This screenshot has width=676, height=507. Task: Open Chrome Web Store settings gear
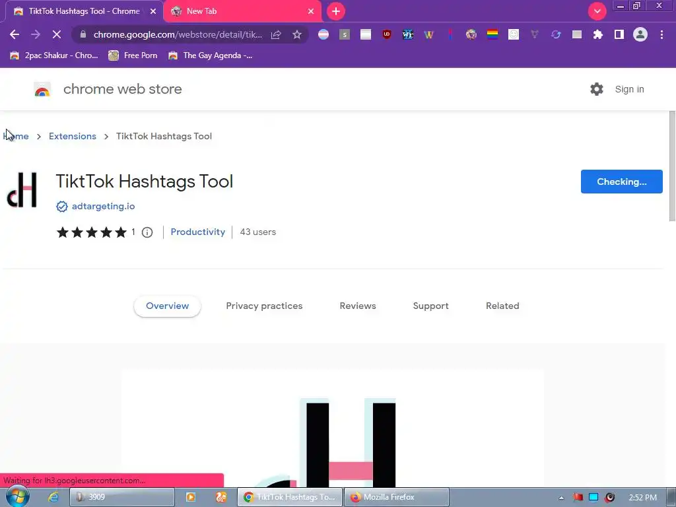click(597, 89)
